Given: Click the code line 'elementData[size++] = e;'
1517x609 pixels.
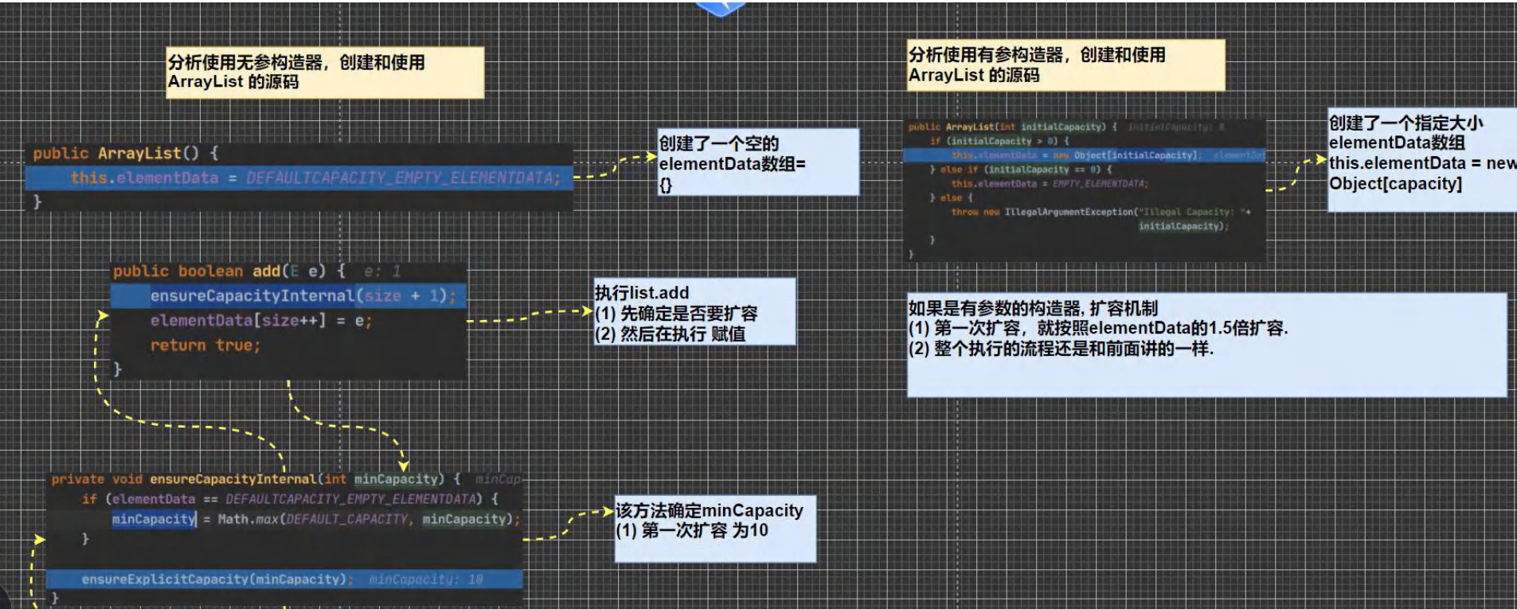Looking at the screenshot, I should (x=261, y=321).
